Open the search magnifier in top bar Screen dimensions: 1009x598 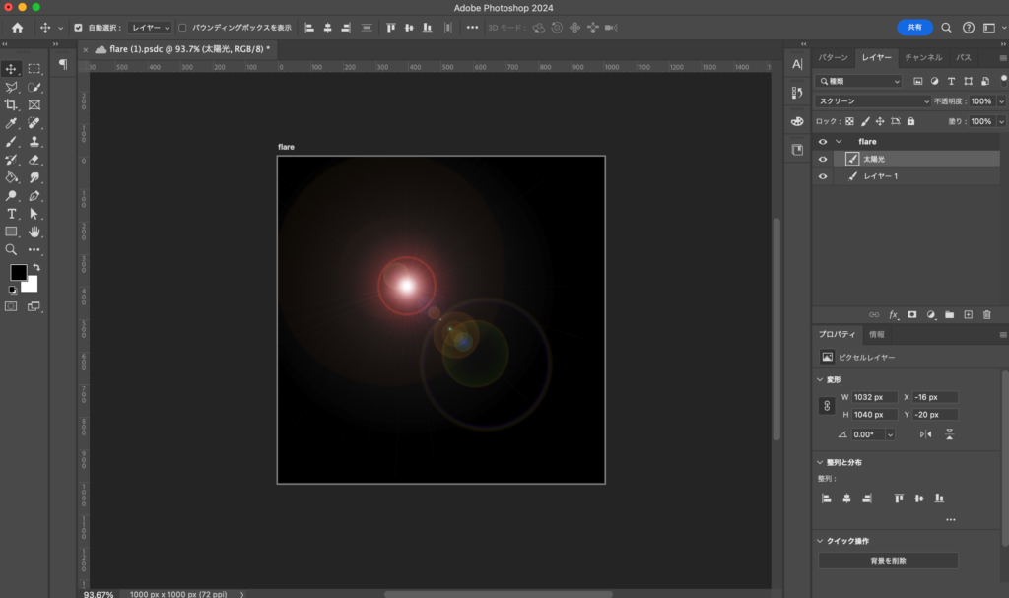[x=947, y=28]
